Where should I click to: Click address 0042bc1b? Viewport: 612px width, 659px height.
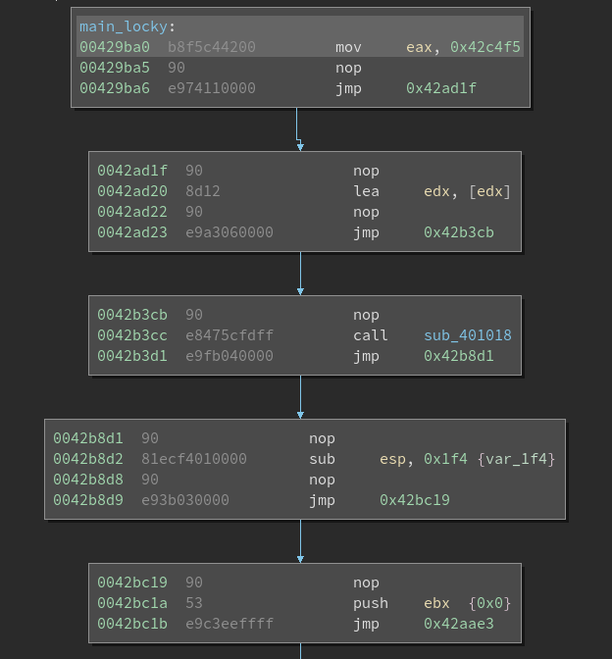pos(132,624)
